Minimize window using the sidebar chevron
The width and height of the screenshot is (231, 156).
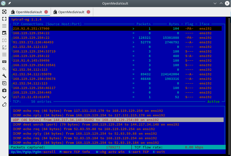pos(4,97)
